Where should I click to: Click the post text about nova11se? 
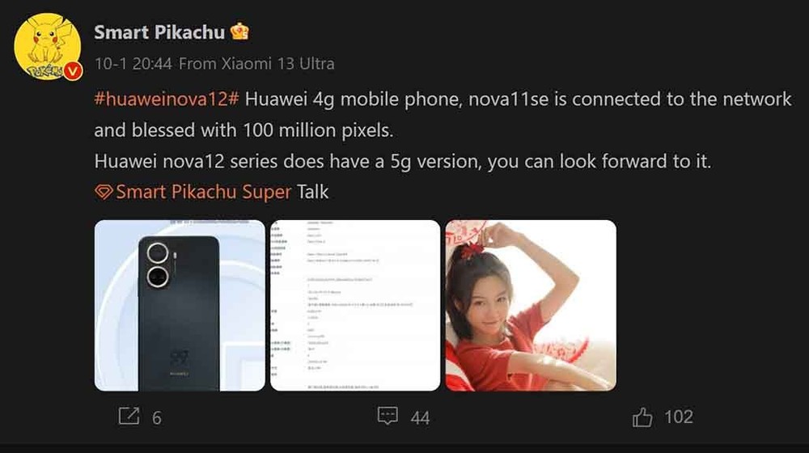(x=443, y=115)
